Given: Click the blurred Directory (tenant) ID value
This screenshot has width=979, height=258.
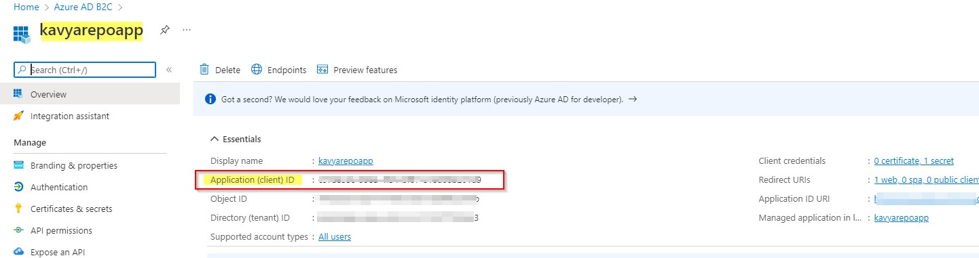Looking at the screenshot, I should [399, 218].
